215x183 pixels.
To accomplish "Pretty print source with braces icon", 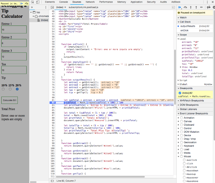I will tap(52, 181).
